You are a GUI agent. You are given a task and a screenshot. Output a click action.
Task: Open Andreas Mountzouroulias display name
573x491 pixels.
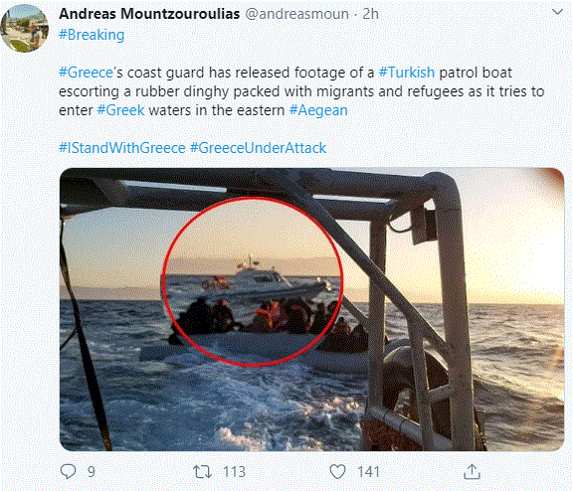point(149,14)
